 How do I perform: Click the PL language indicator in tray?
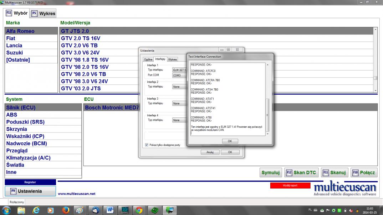point(310,210)
